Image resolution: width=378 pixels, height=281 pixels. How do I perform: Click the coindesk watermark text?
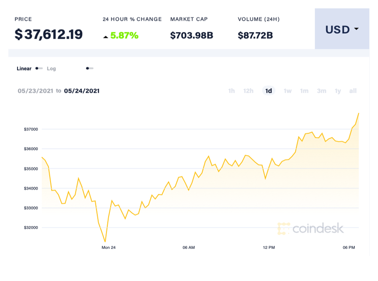coord(318,228)
